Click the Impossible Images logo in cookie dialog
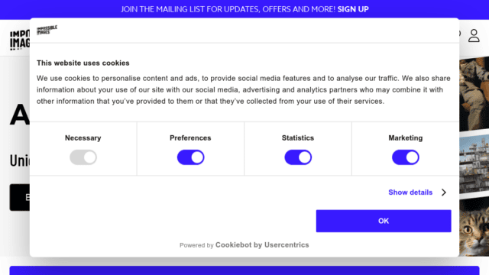 (47, 31)
